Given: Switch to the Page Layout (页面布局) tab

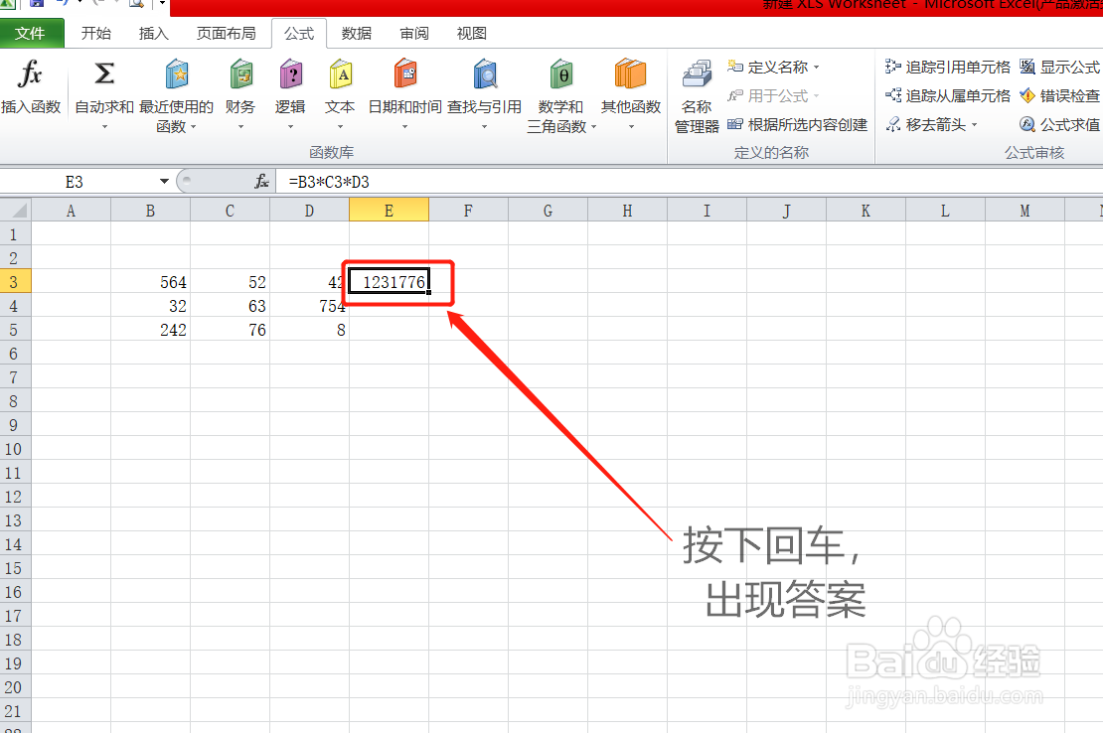Looking at the screenshot, I should click(226, 33).
